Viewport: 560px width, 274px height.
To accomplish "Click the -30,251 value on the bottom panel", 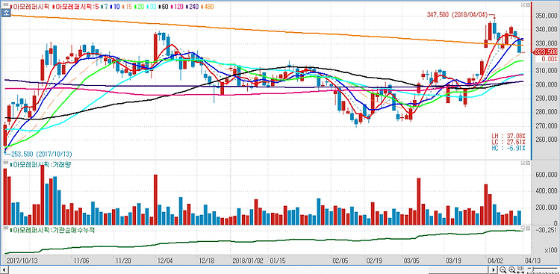I will [x=547, y=230].
